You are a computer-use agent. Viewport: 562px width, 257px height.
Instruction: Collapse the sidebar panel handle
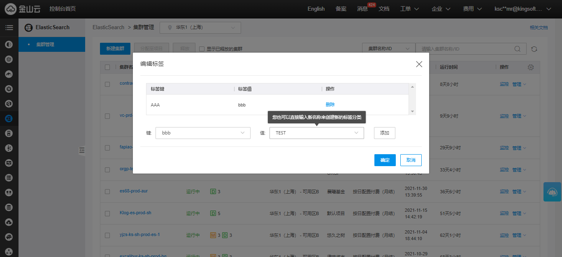(81, 150)
